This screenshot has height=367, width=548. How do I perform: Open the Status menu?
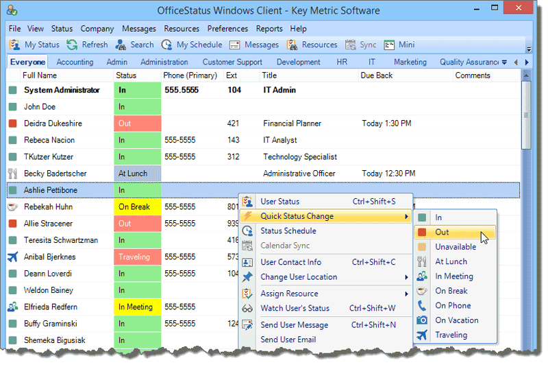pyautogui.click(x=62, y=29)
